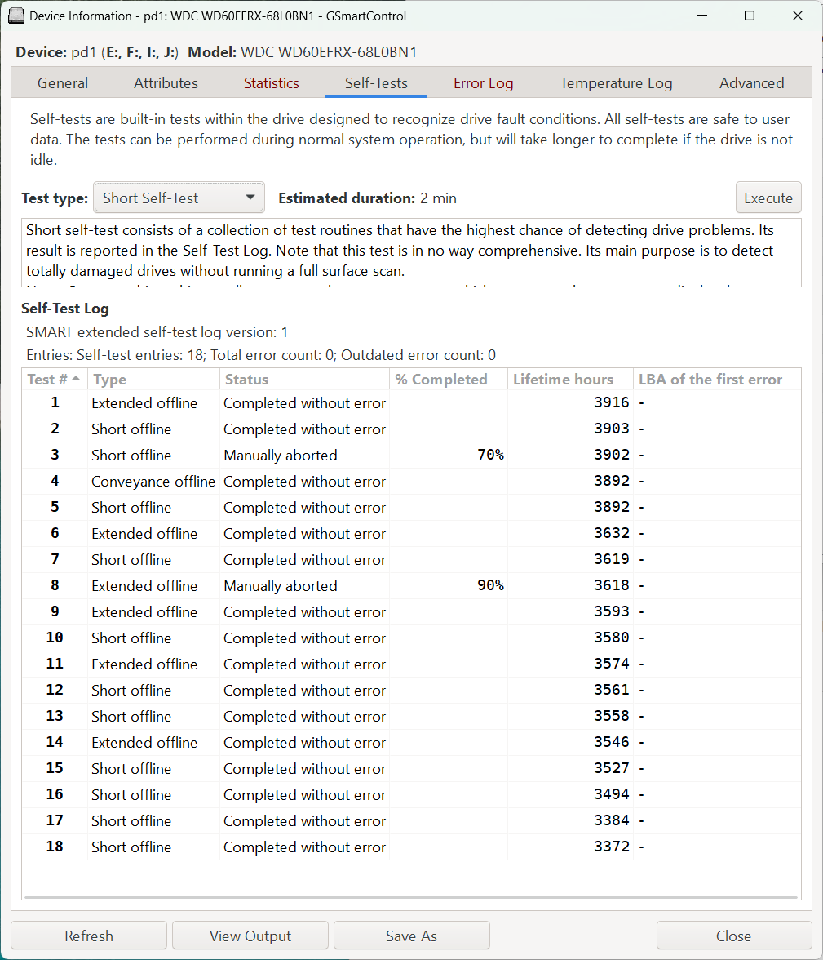This screenshot has width=823, height=960.
Task: Select the Self-Tests tab
Action: click(x=376, y=82)
